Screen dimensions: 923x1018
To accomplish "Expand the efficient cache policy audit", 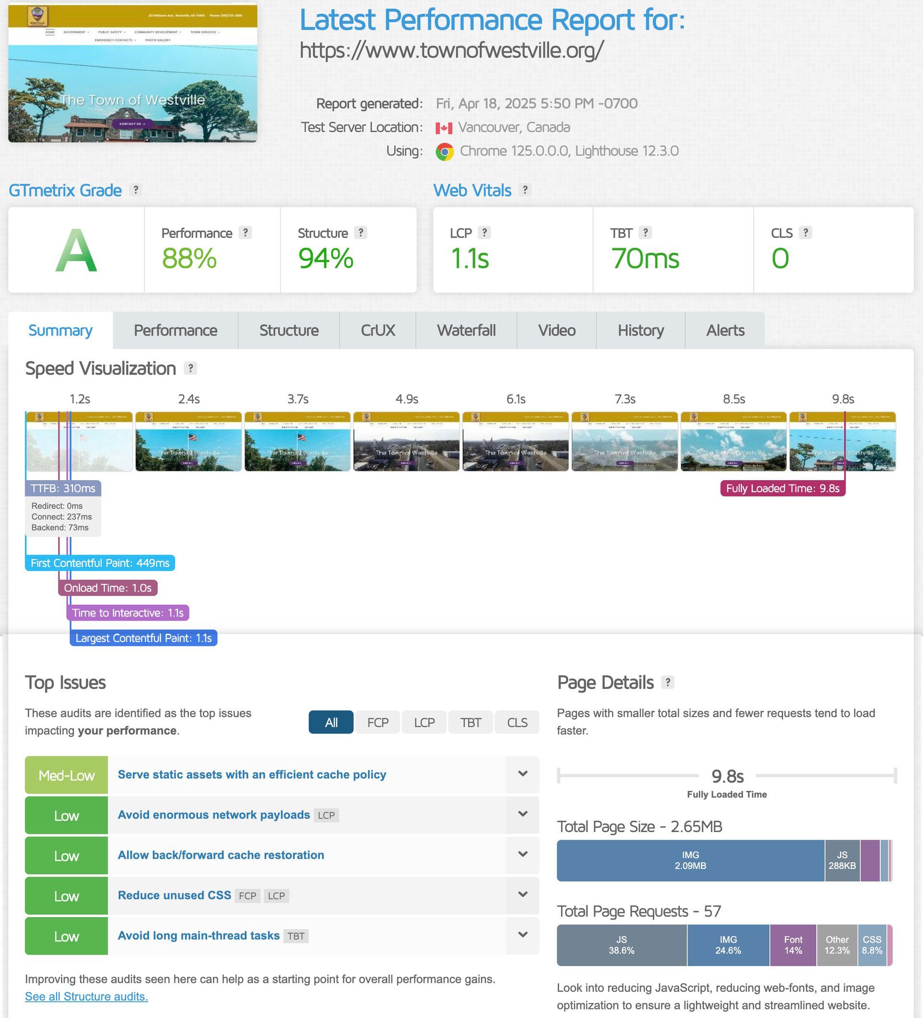I will 523,774.
